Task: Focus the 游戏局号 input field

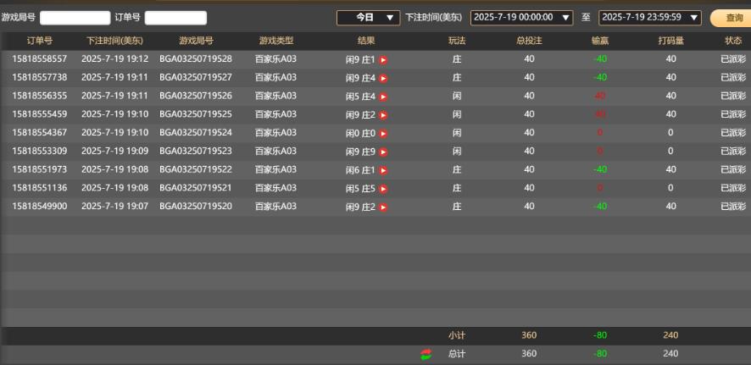Action: 75,18
